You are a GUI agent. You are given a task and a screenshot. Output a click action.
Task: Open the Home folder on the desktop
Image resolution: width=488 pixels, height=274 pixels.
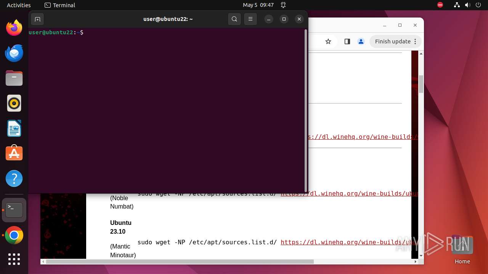(462, 250)
